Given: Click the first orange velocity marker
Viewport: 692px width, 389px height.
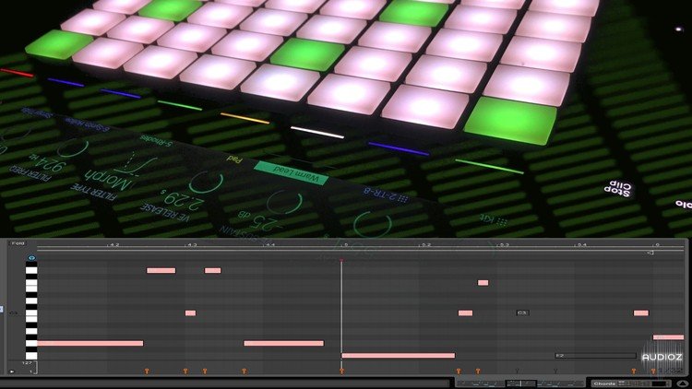Looking at the screenshot, I should click(148, 371).
